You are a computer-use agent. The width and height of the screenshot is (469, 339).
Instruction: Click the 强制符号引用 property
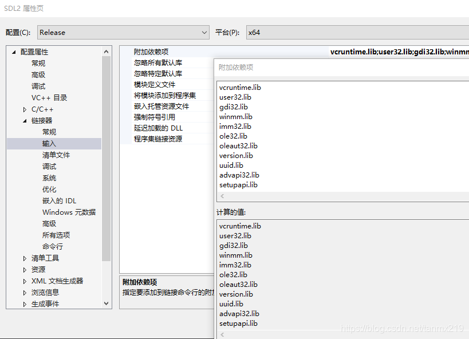[x=155, y=117]
